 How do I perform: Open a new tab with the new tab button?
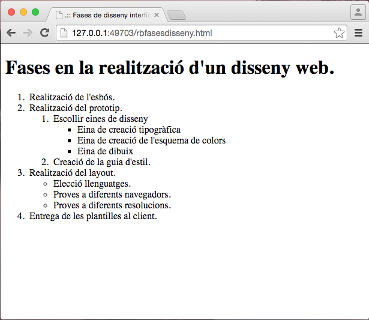tap(175, 15)
